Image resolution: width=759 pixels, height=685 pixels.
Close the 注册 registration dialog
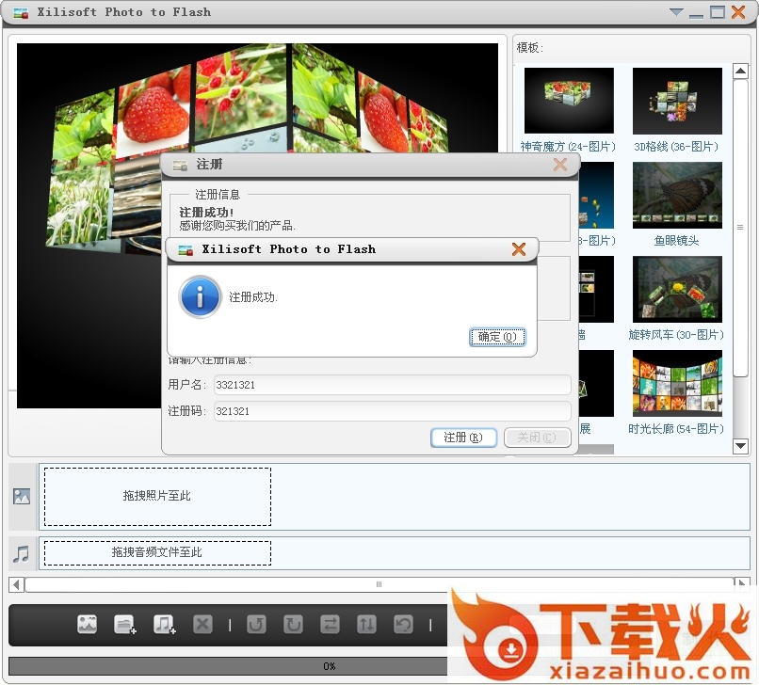pyautogui.click(x=560, y=165)
